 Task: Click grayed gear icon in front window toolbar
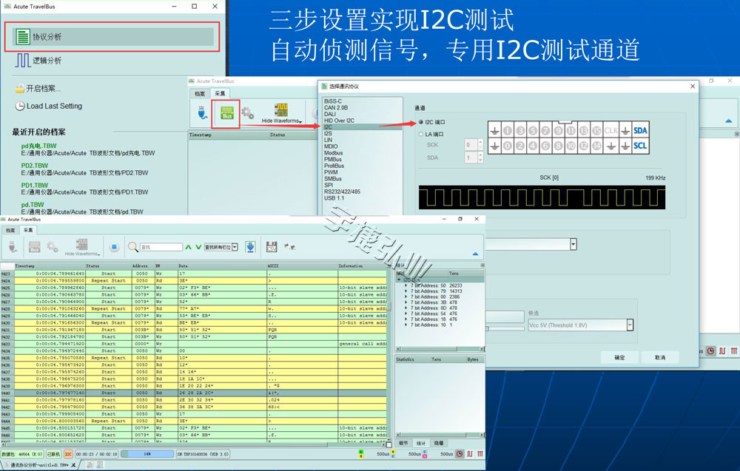[53, 246]
